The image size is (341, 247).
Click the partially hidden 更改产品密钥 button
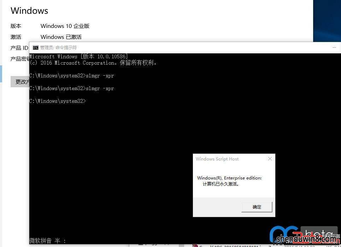(x=20, y=82)
